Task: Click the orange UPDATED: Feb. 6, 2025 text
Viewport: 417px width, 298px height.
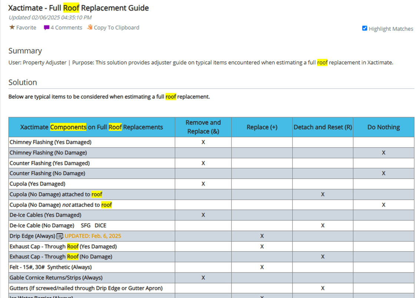Action: click(93, 236)
